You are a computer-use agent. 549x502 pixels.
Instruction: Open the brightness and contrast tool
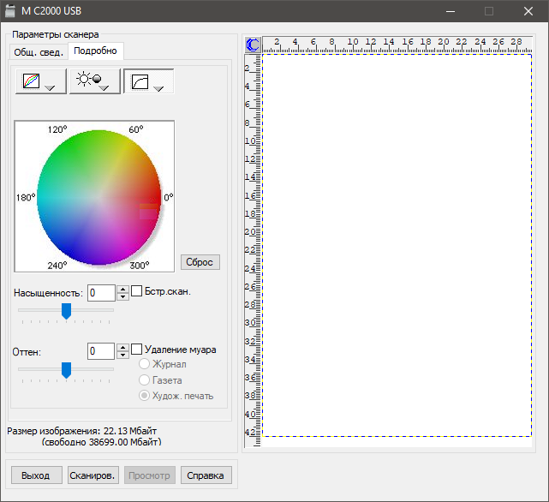[x=94, y=82]
